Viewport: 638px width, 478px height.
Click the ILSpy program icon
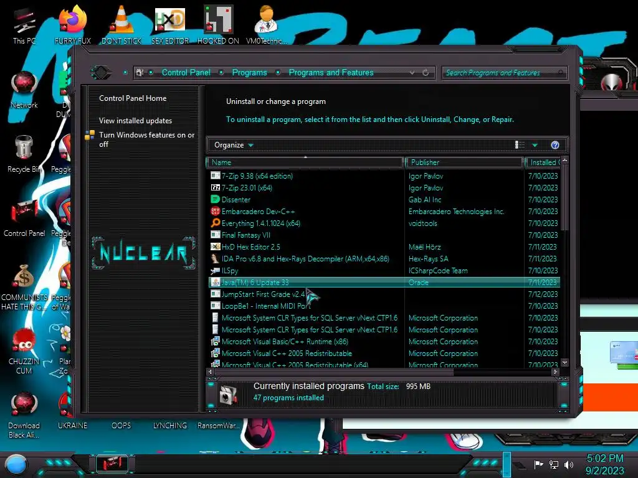(x=215, y=271)
